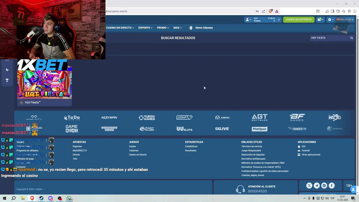Open Steam from the Windows taskbar
Screen dimensions: 359x202
click(x=41, y=198)
